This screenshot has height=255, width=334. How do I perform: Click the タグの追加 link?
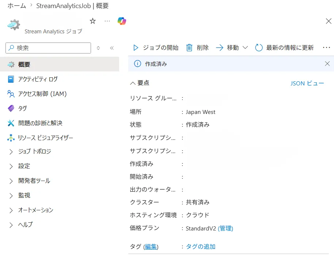201,247
